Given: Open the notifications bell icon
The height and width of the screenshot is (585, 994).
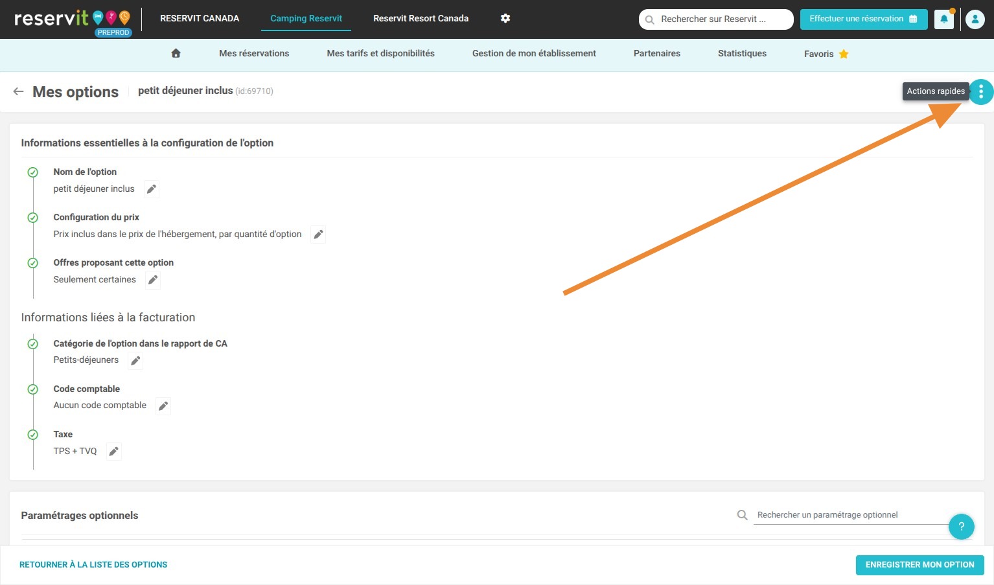Looking at the screenshot, I should 944,19.
